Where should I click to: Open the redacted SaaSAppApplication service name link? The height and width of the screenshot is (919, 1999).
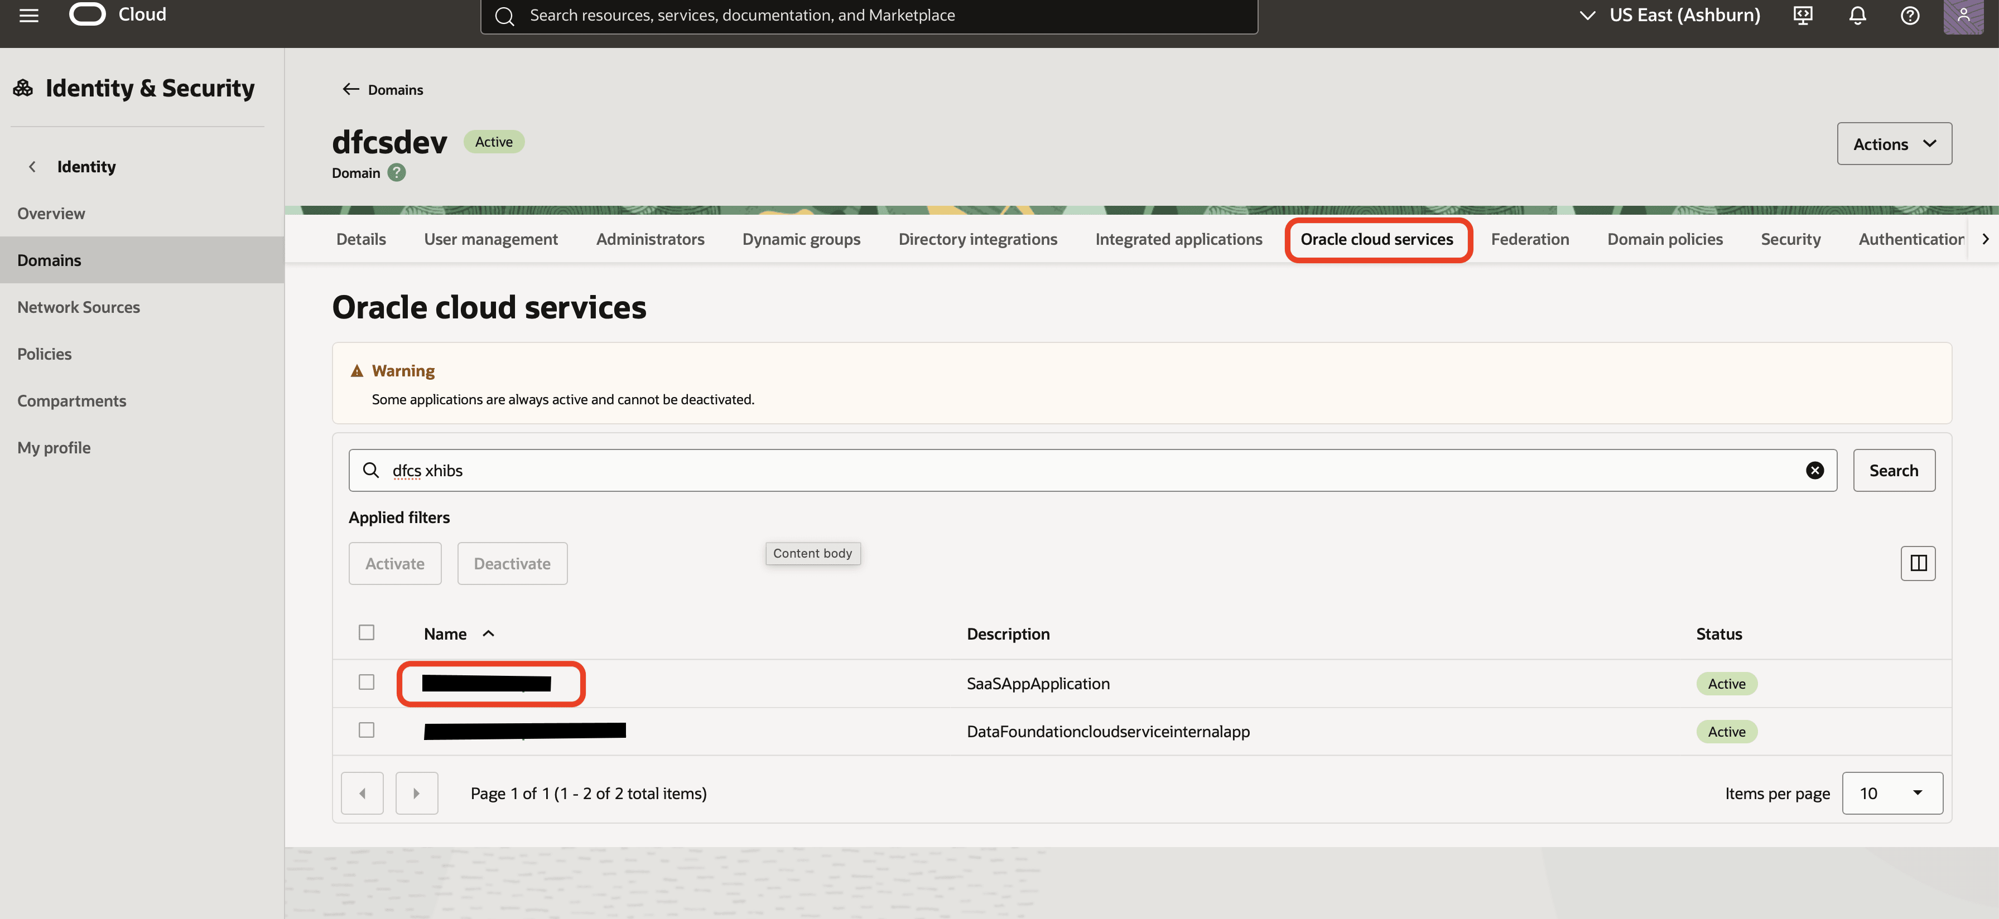pyautogui.click(x=486, y=683)
